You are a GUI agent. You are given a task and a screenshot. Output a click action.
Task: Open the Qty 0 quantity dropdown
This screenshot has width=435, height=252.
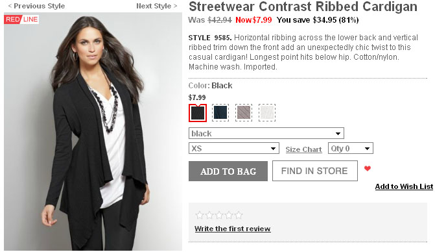pyautogui.click(x=351, y=148)
